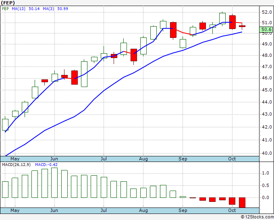
Task: Select the MA(3) value 50.99
Action: (62, 9)
